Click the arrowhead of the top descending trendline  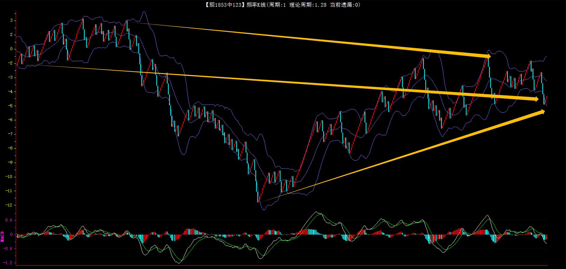pyautogui.click(x=489, y=56)
